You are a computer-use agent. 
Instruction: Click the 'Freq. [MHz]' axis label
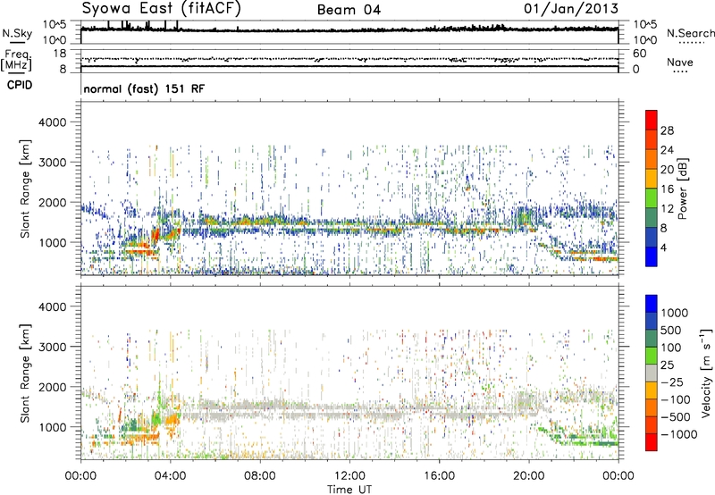click(16, 61)
